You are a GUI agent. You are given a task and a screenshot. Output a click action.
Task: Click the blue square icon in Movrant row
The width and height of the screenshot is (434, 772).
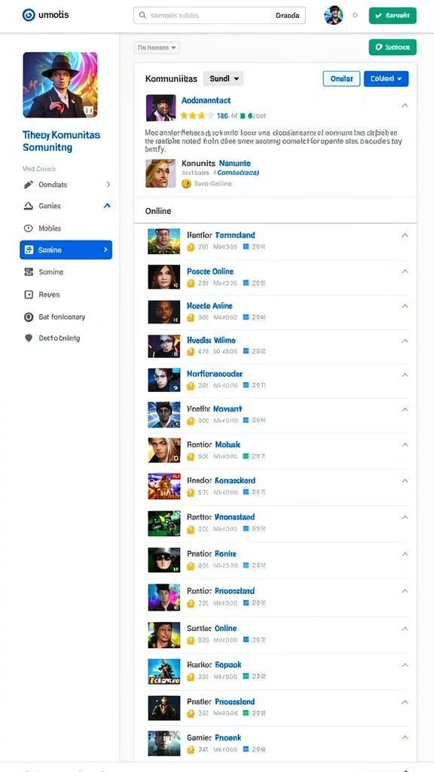(247, 421)
